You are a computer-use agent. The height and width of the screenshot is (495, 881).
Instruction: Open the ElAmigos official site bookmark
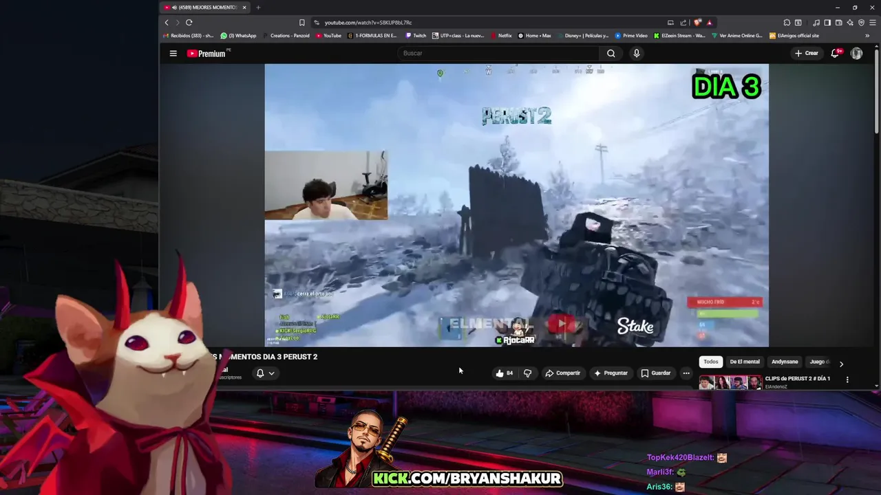point(794,36)
